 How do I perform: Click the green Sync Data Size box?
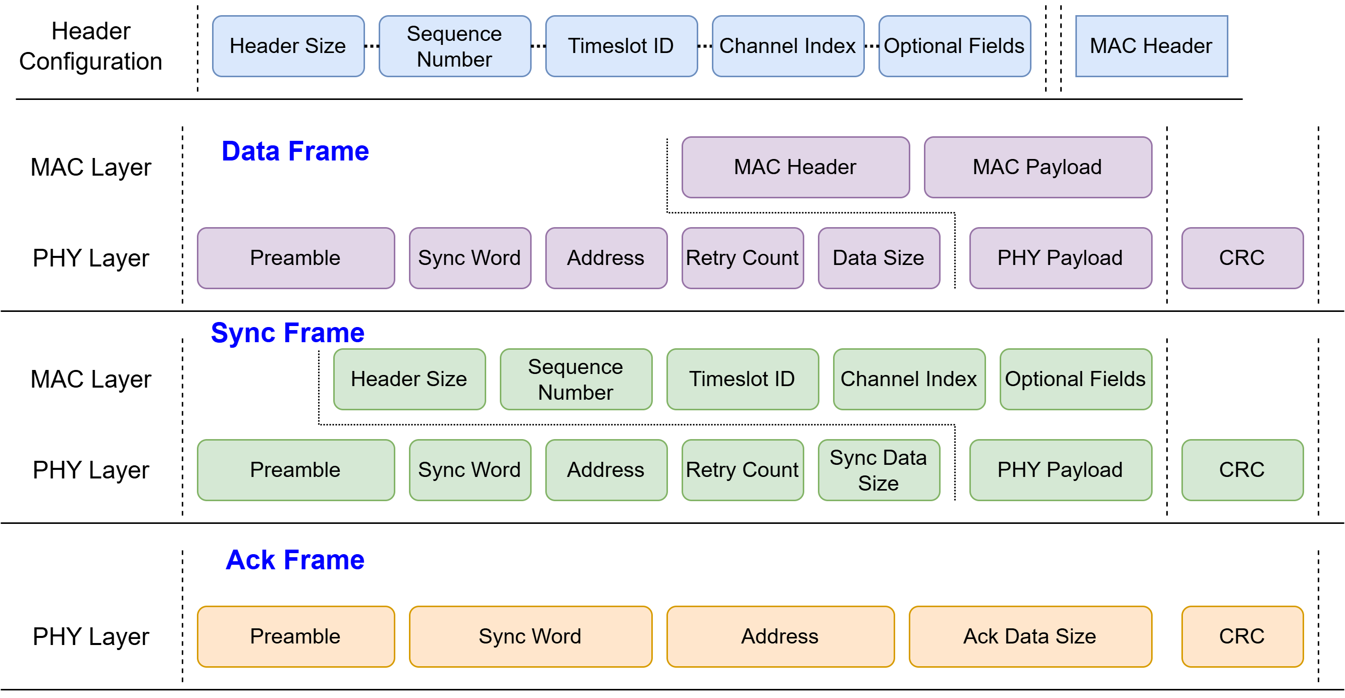(x=878, y=470)
